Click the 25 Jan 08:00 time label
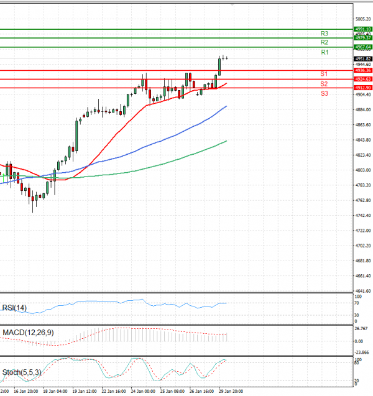Image resolution: width=373 pixels, height=396 pixels. click(x=172, y=391)
